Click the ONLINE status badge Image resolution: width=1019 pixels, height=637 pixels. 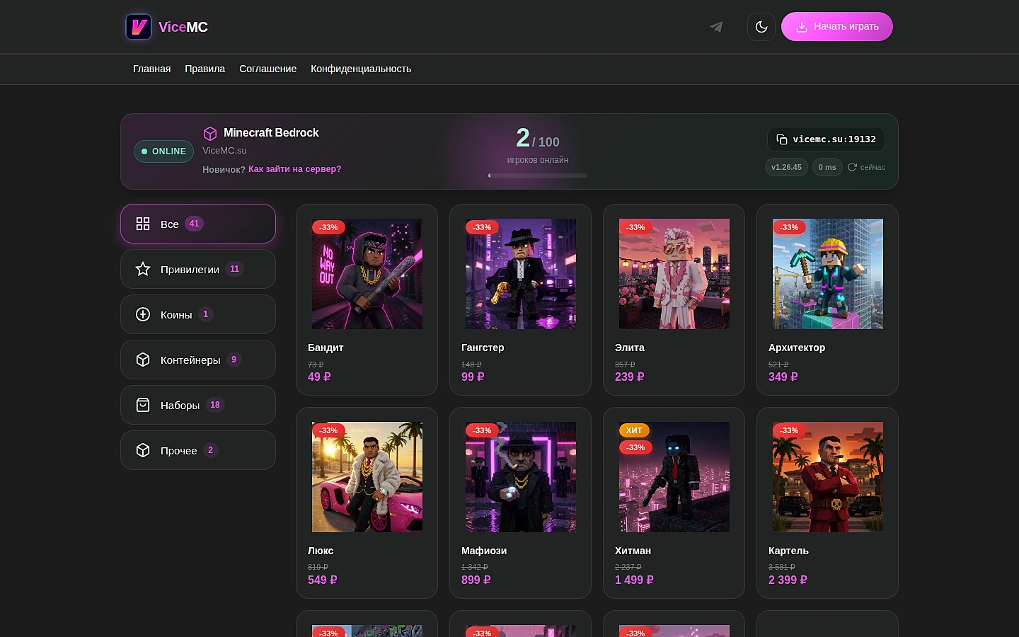pos(163,151)
